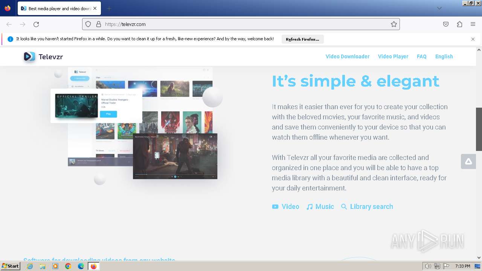Save page to Pocket
482x271 pixels.
pos(446,24)
